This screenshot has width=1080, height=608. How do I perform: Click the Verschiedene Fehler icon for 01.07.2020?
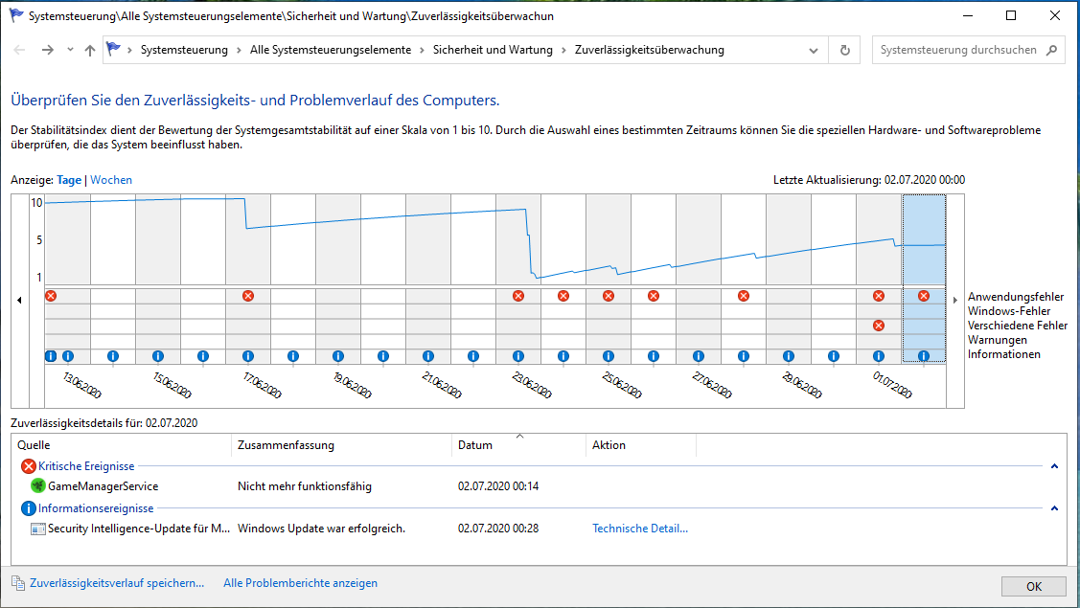pos(879,326)
